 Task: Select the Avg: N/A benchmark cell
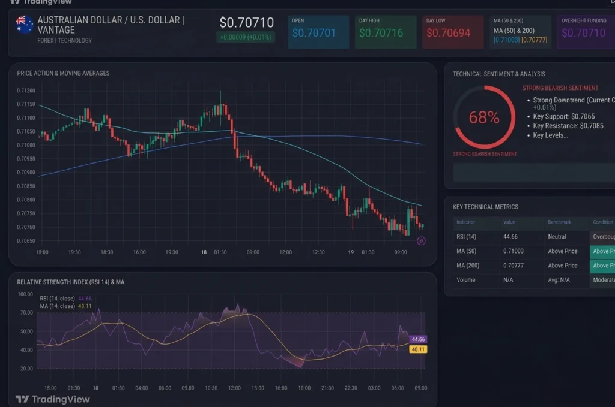[559, 280]
